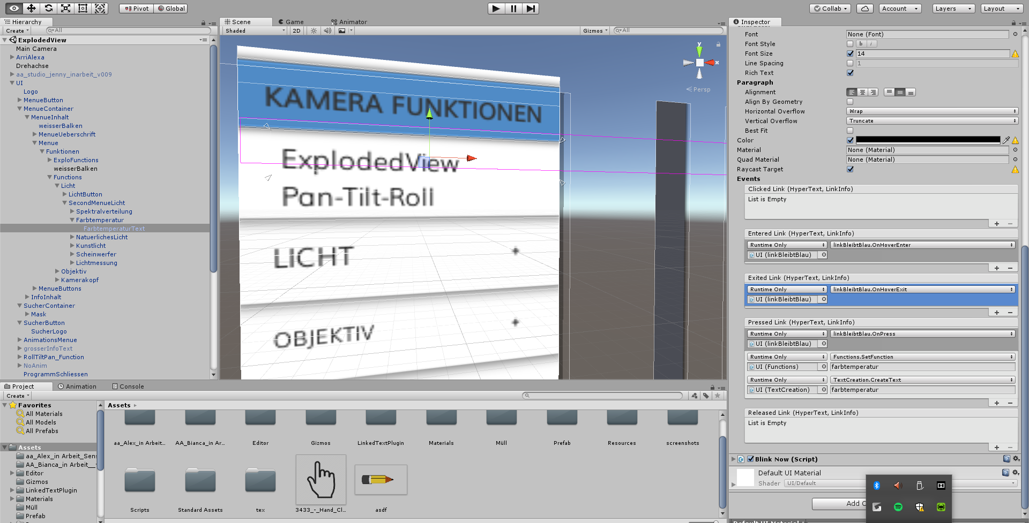The height and width of the screenshot is (523, 1029).
Task: Click the scene effects image icon
Action: (x=342, y=31)
